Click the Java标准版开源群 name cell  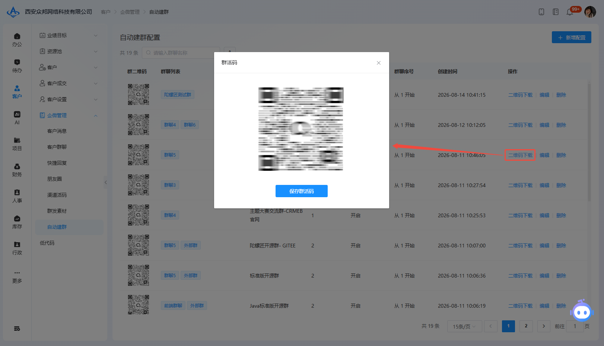(269, 306)
